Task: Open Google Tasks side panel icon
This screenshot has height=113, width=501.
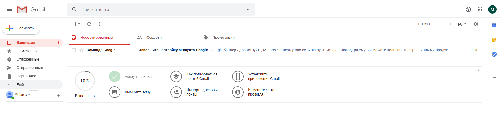Action: pos(494,54)
